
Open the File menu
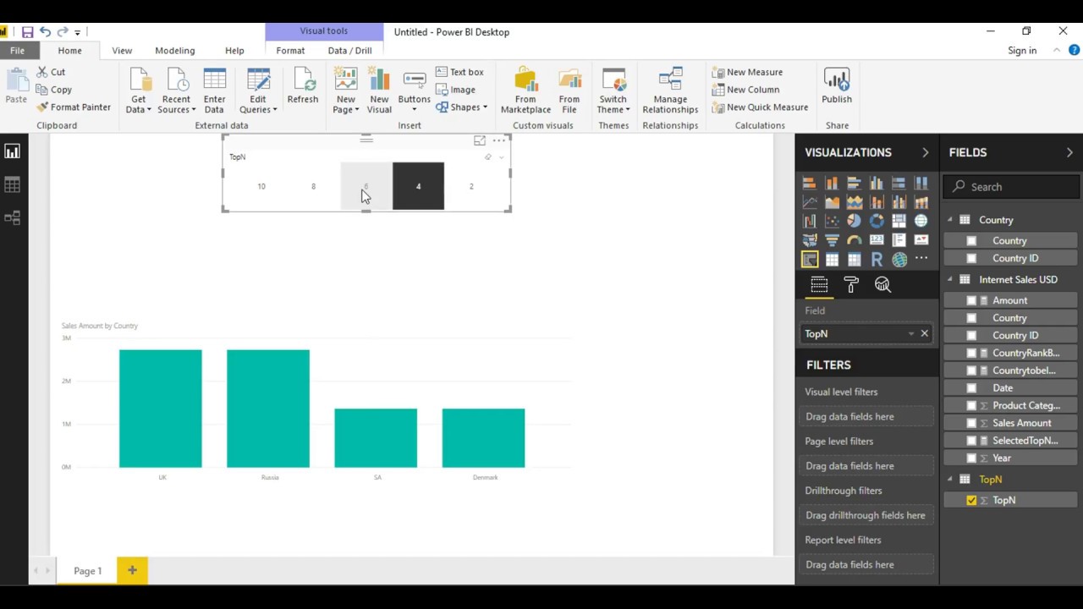[17, 51]
